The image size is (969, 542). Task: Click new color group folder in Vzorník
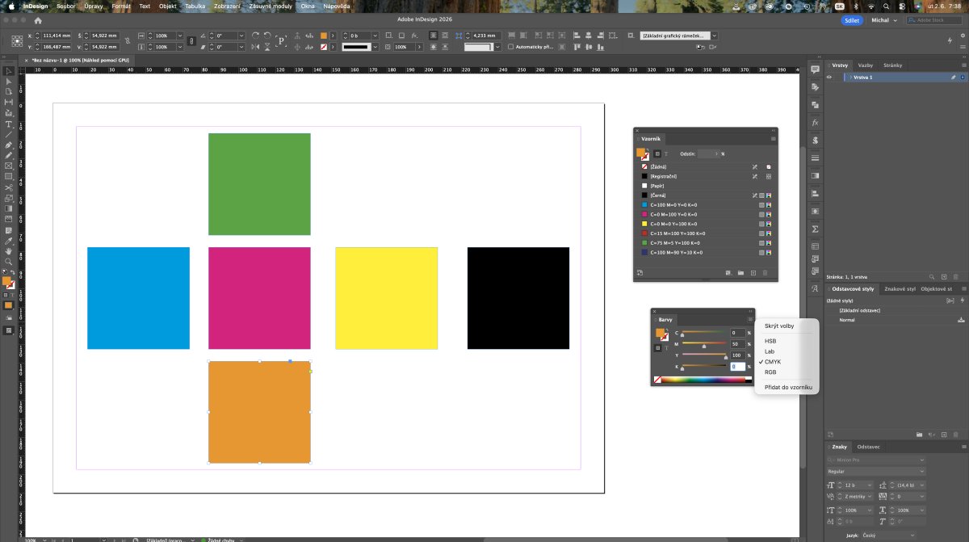(x=740, y=273)
